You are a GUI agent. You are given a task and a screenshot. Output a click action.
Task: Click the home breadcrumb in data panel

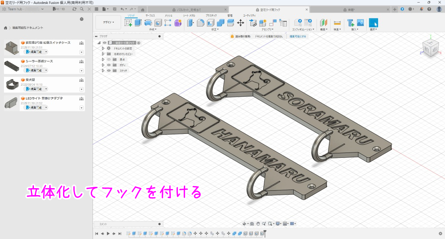click(5, 28)
